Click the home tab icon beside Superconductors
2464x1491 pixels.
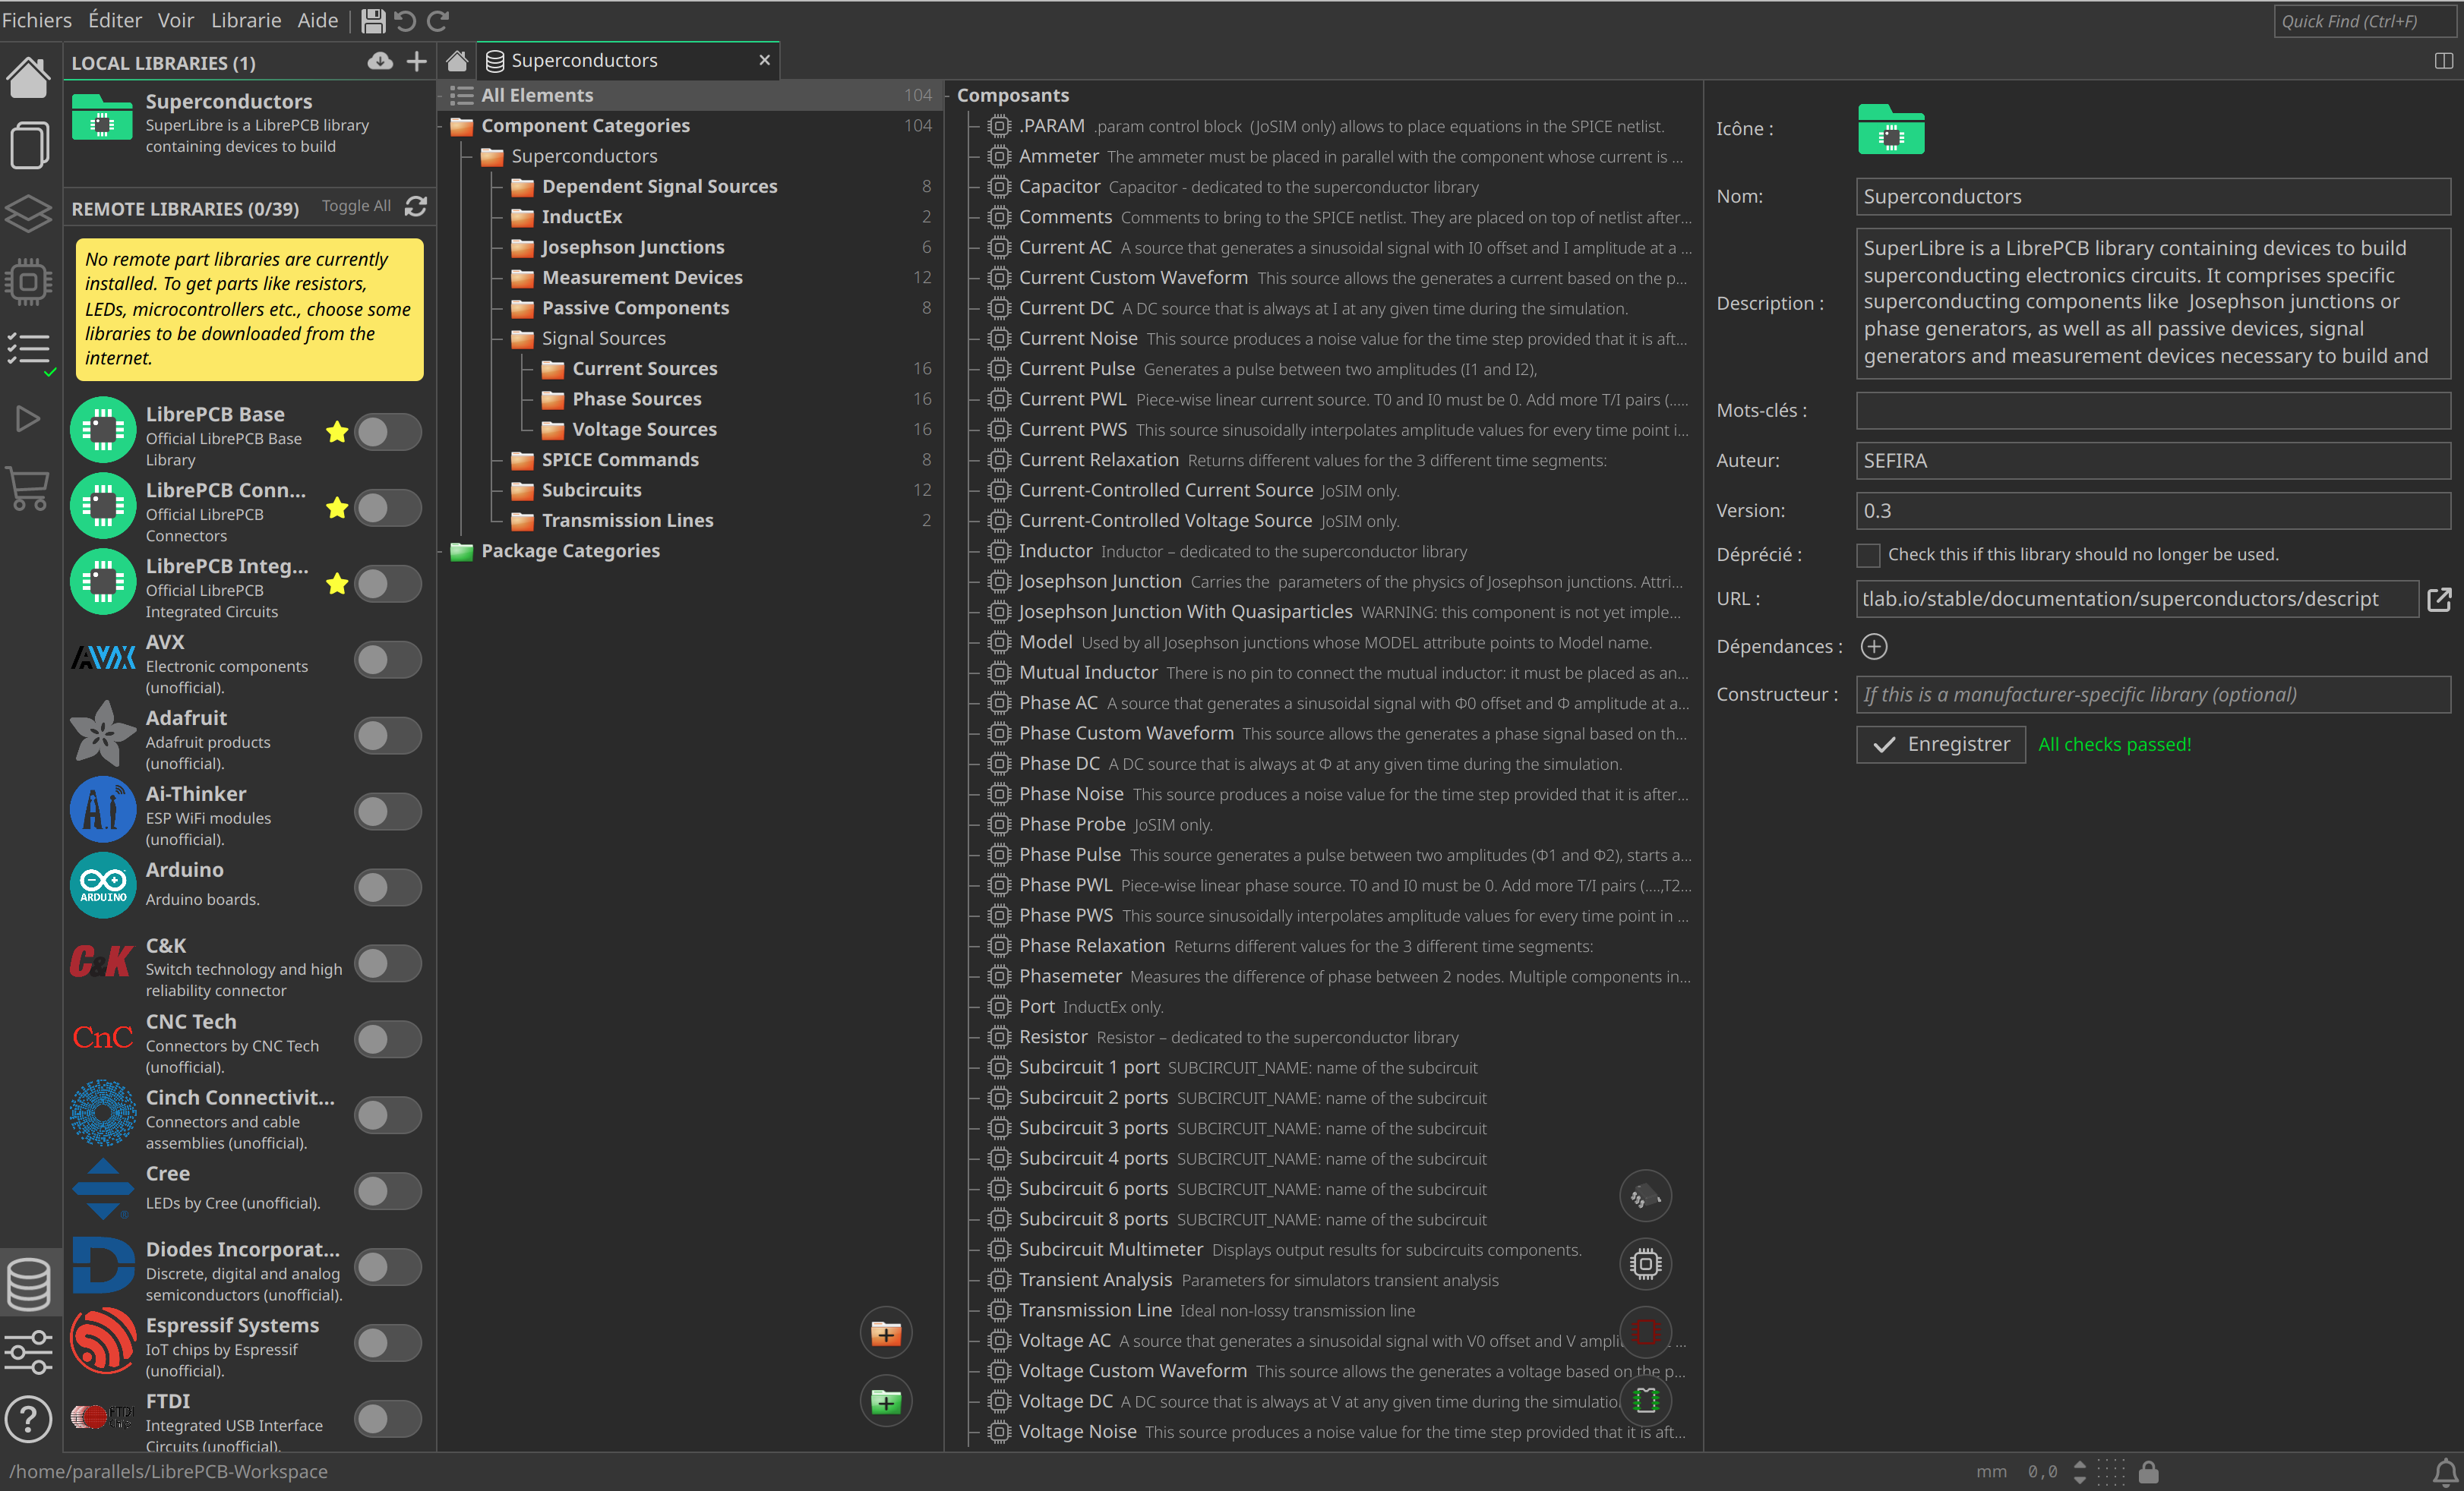[x=457, y=61]
